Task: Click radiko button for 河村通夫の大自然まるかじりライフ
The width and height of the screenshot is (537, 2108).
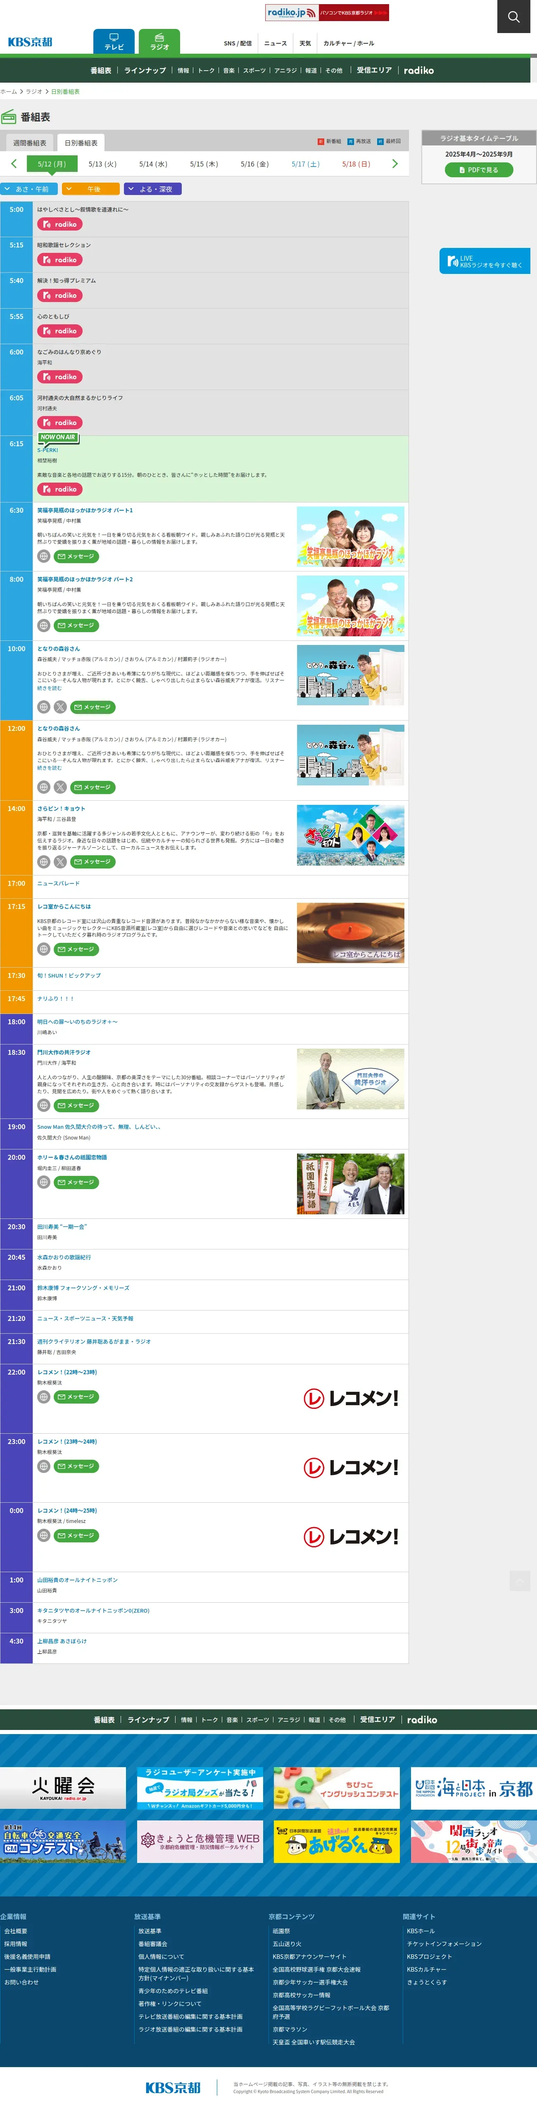Action: point(60,422)
